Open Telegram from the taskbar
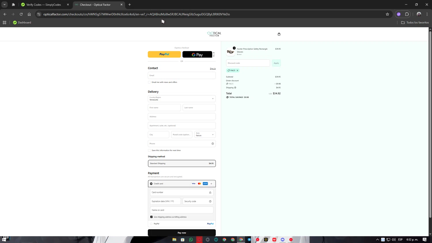This screenshot has width=432, height=243. click(x=249, y=240)
